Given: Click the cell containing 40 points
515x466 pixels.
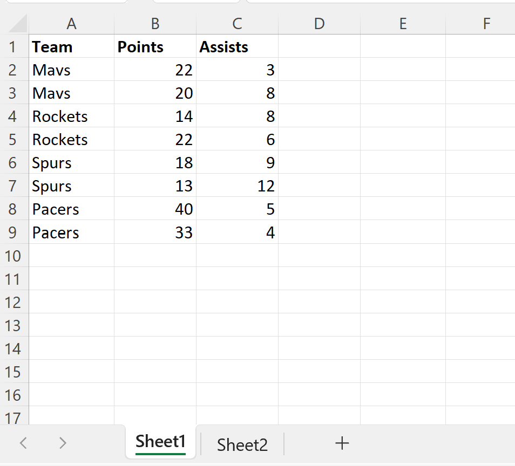Looking at the screenshot, I should tap(155, 209).
